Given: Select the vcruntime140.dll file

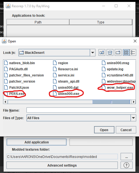Looking at the screenshot, I should click(x=118, y=75).
